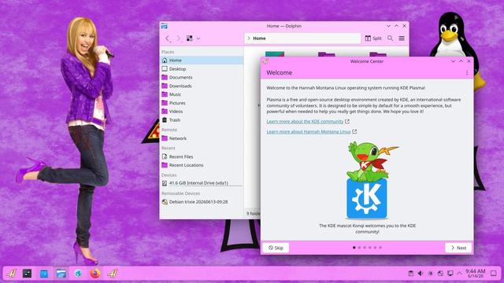
Task: Open Network under Remote
Action: [x=202, y=138]
